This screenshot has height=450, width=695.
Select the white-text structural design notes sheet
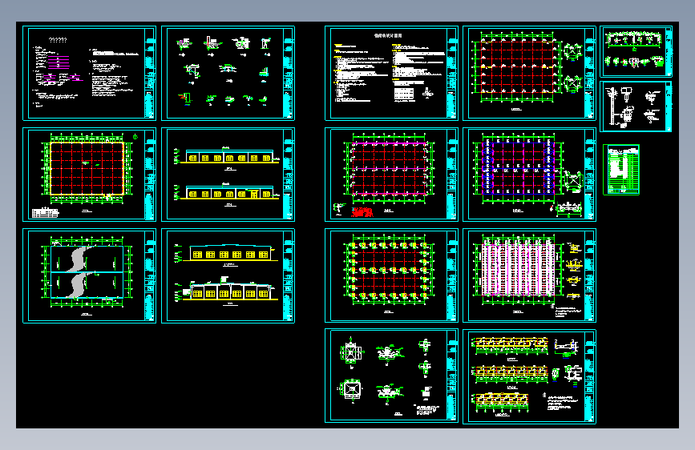391,73
